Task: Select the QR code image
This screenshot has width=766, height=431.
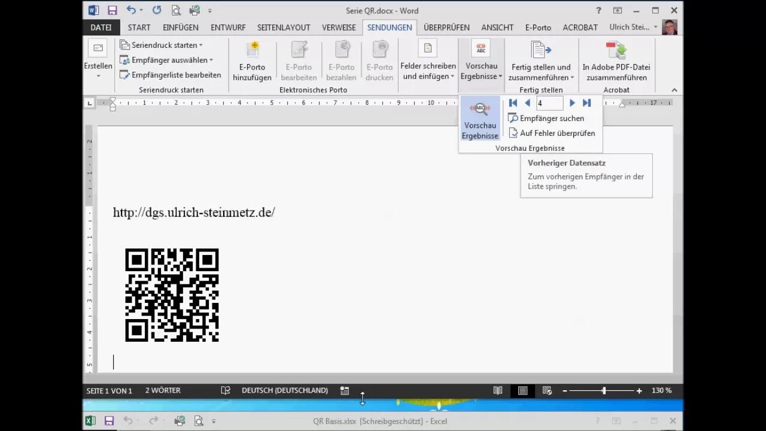Action: tap(172, 295)
